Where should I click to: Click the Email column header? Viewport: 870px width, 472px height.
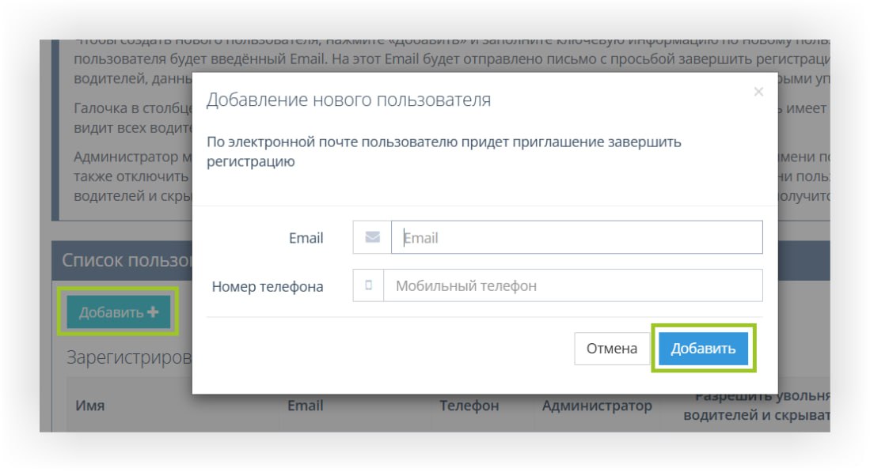pos(306,406)
